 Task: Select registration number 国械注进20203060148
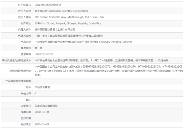point(48,5)
